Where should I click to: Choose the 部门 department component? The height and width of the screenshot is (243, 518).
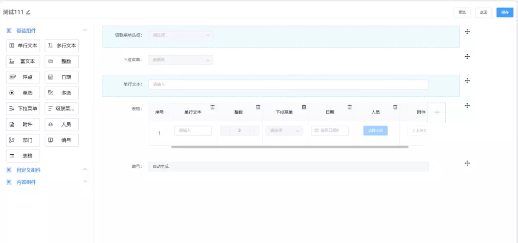pos(23,140)
